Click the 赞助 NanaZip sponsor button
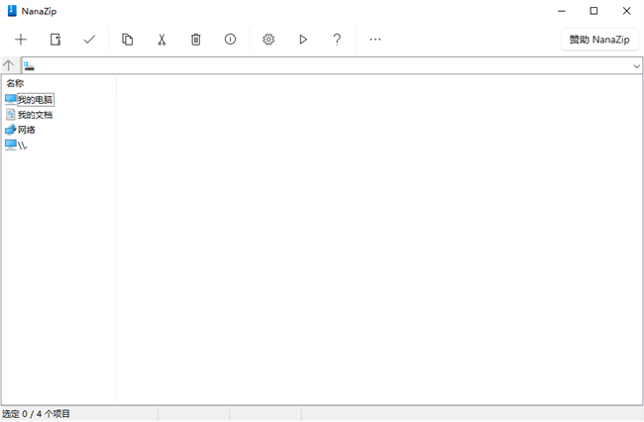644x422 pixels. click(599, 40)
